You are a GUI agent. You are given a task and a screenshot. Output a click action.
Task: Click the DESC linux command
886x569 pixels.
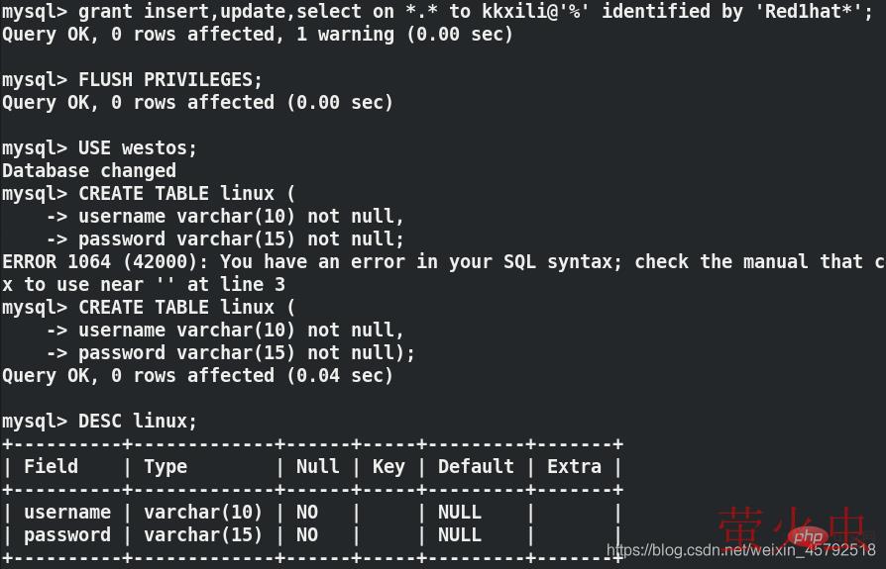[138, 422]
